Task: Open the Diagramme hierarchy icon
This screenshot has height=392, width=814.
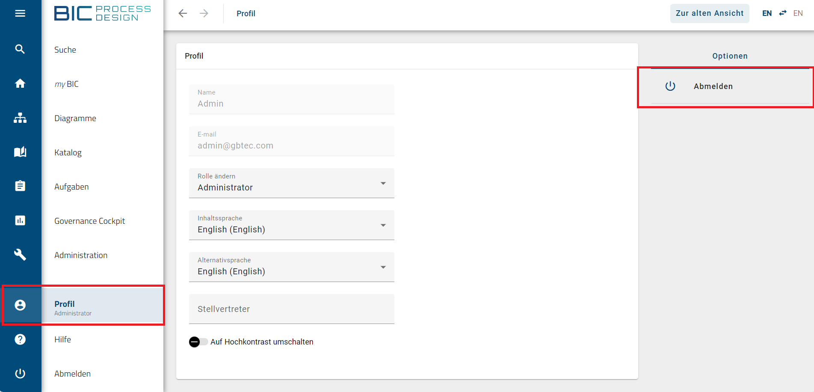Action: point(20,118)
